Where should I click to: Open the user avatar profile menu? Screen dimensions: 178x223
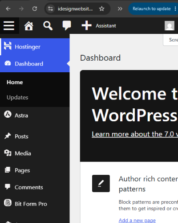point(170,25)
